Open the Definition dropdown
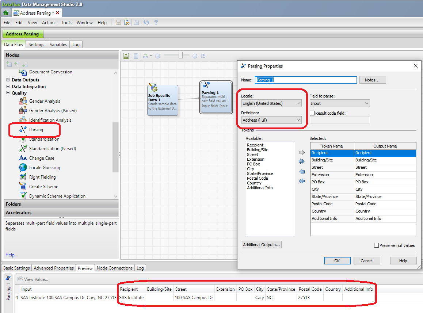The image size is (423, 313). (271, 120)
